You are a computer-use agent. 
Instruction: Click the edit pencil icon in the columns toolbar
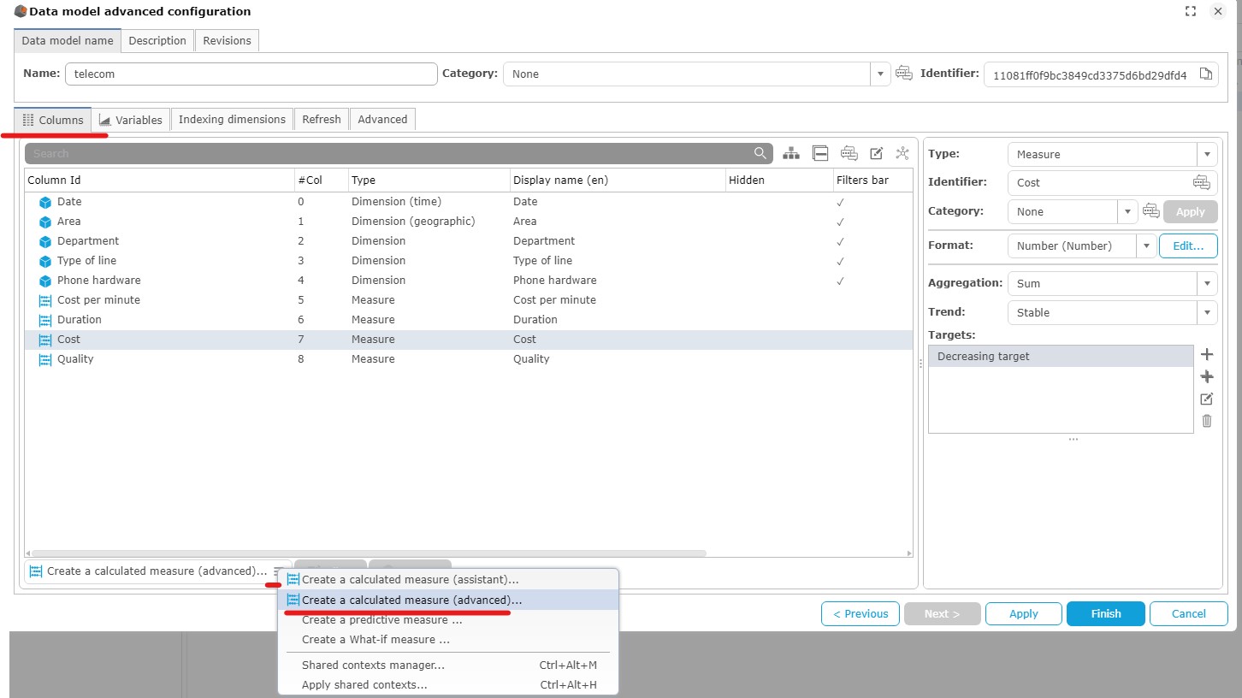point(876,153)
